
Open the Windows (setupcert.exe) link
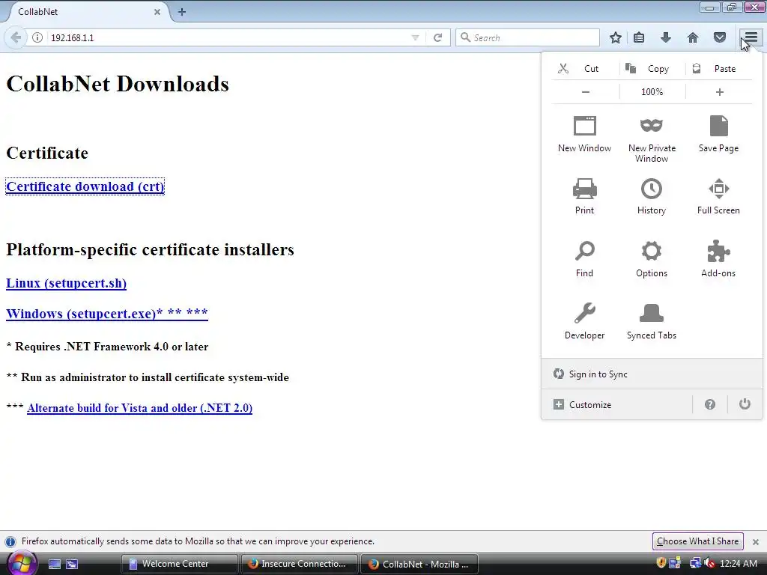point(107,314)
